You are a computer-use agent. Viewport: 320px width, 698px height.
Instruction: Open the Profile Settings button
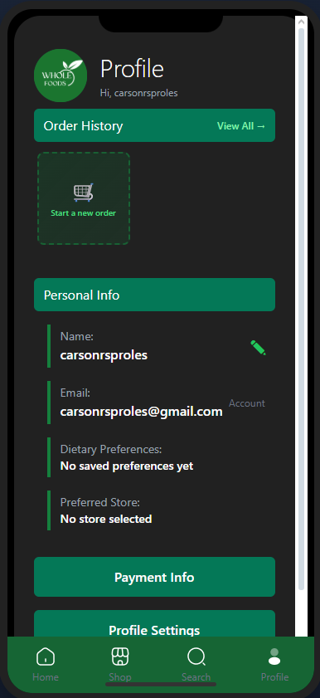(155, 624)
